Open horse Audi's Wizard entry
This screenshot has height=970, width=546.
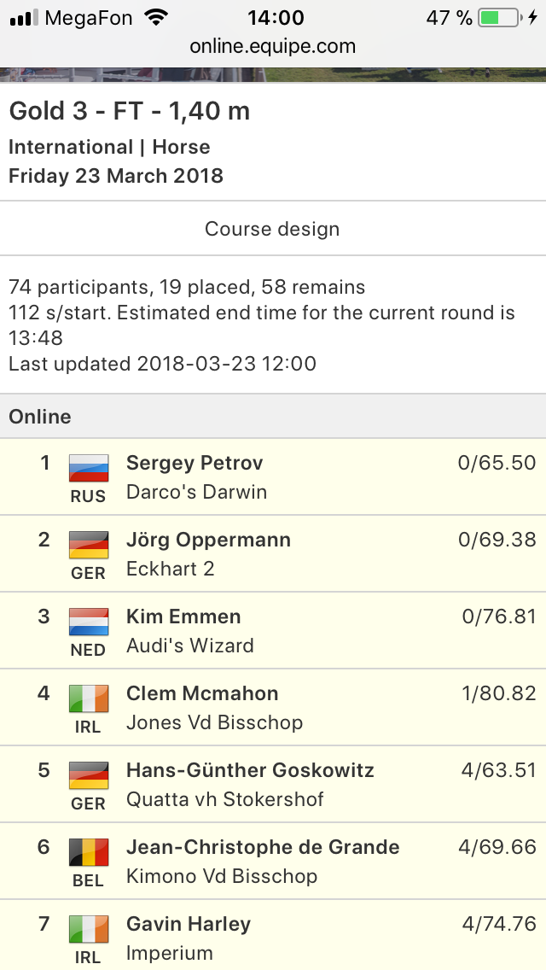190,646
